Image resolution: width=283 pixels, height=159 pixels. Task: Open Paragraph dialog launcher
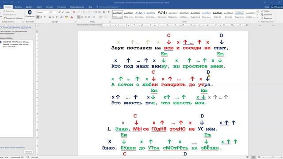tap(110, 22)
